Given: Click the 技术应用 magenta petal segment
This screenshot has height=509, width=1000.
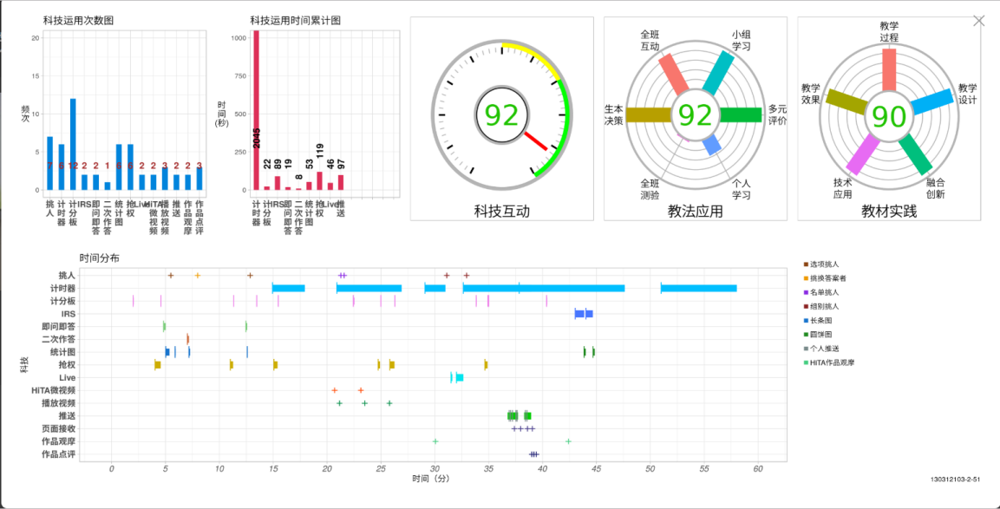Looking at the screenshot, I should (x=863, y=154).
